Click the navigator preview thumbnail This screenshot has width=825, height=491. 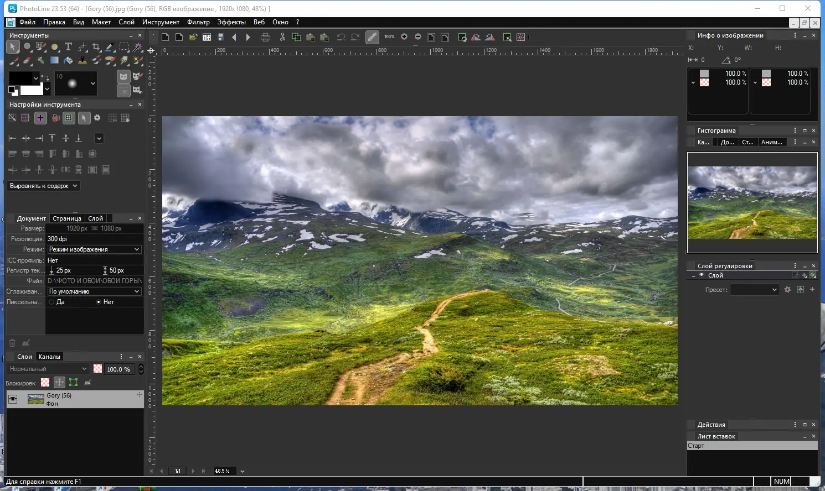[x=752, y=203]
